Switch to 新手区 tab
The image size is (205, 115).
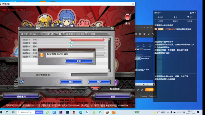coord(30,34)
